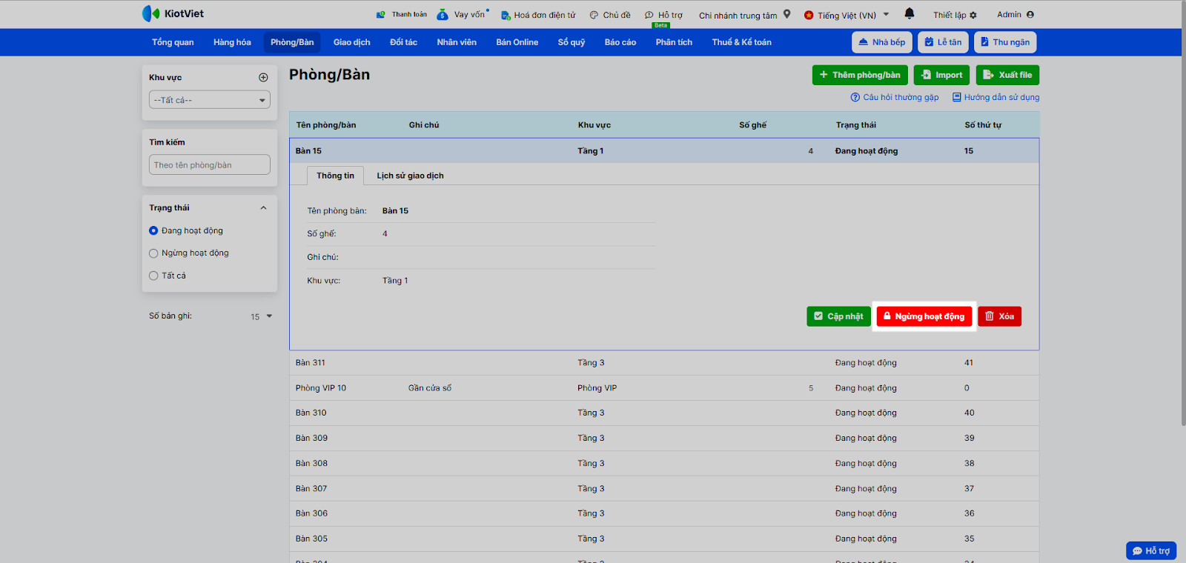Open the Sổ quỹ menu

572,42
